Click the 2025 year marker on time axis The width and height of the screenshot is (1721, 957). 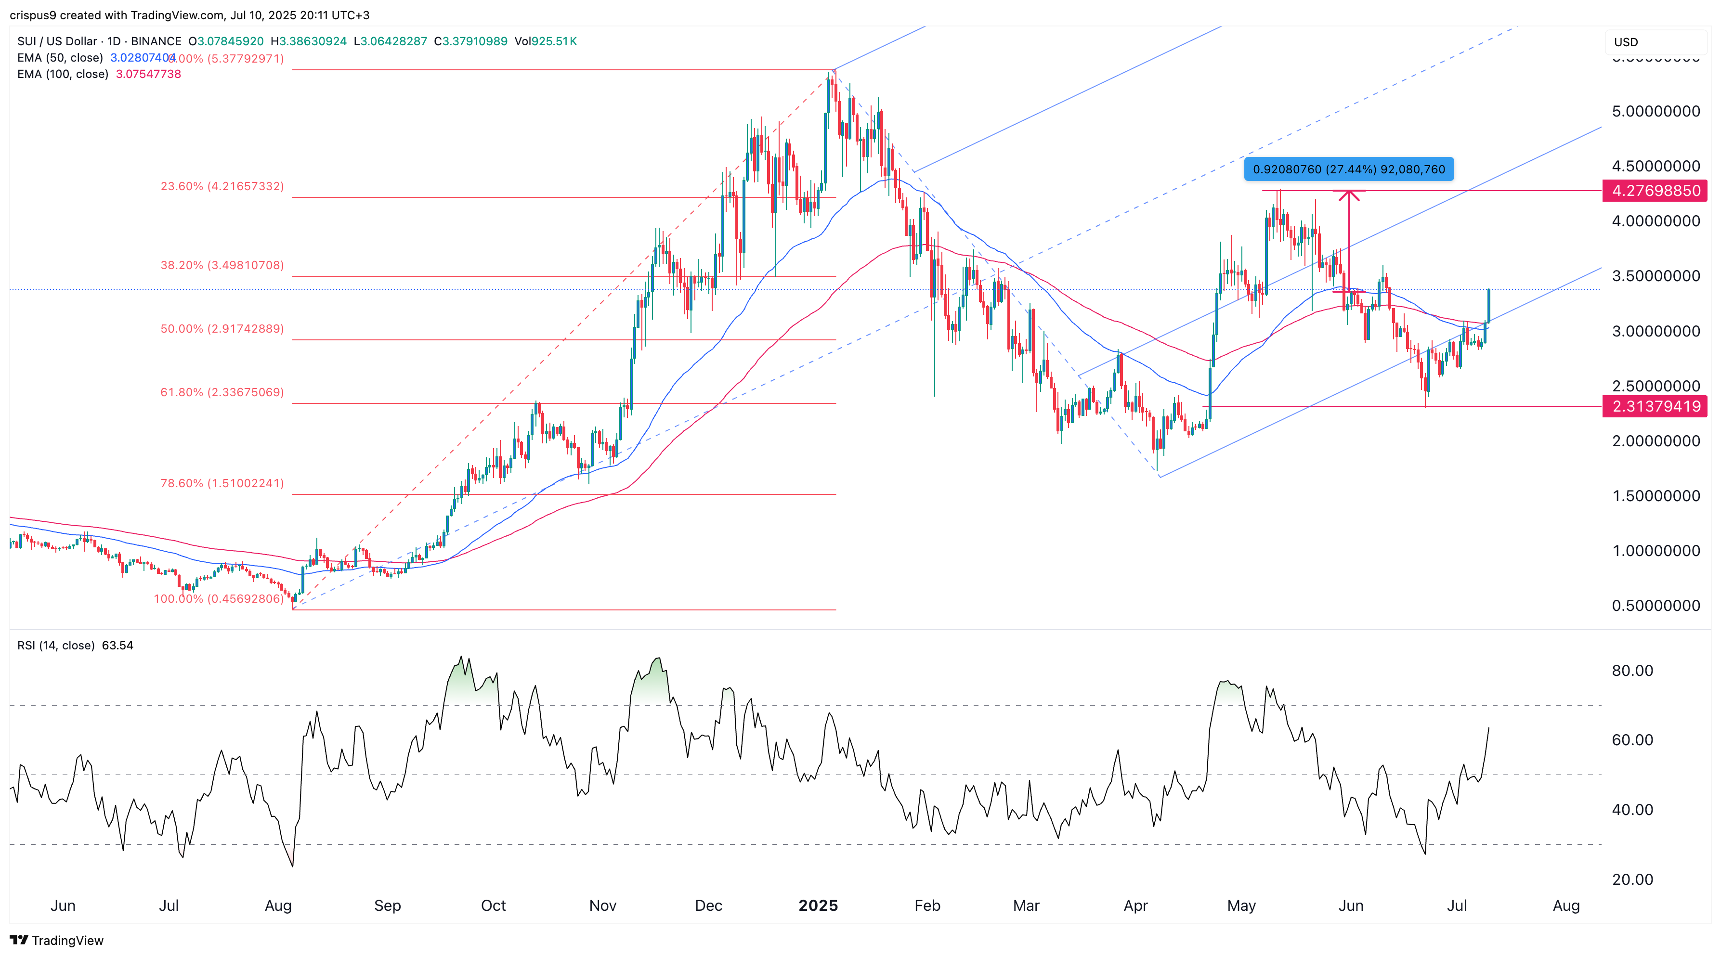click(818, 905)
